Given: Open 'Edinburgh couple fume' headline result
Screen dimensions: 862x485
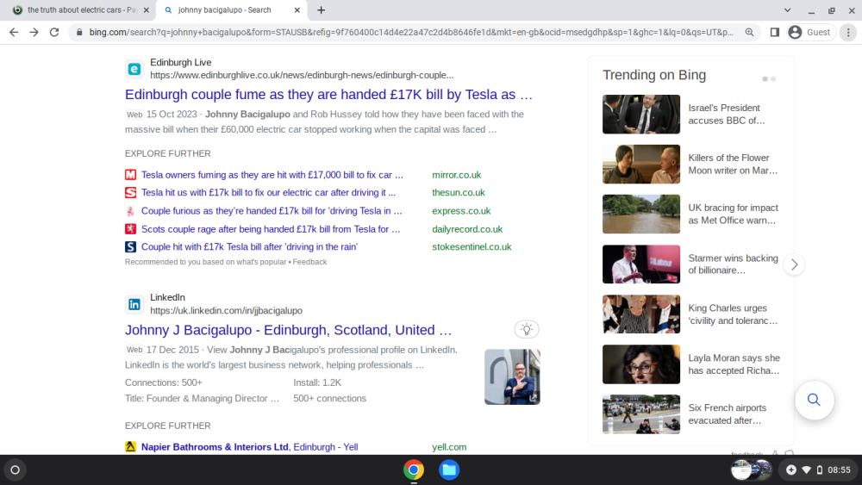Looking at the screenshot, I should click(328, 95).
